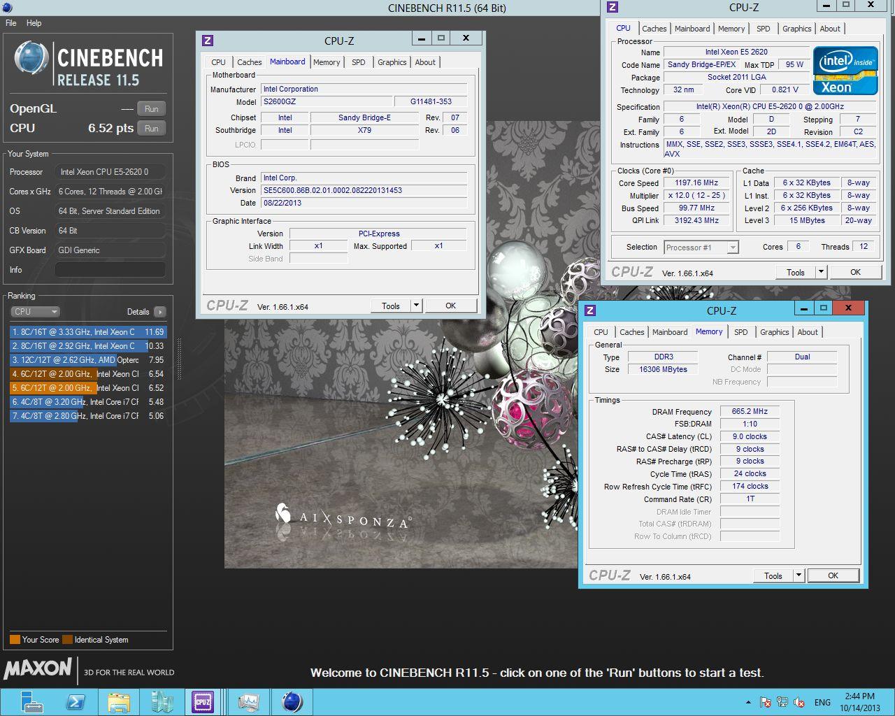Select ranking entry 12C/12T @ 2.62 GHz AMD

tap(88, 360)
